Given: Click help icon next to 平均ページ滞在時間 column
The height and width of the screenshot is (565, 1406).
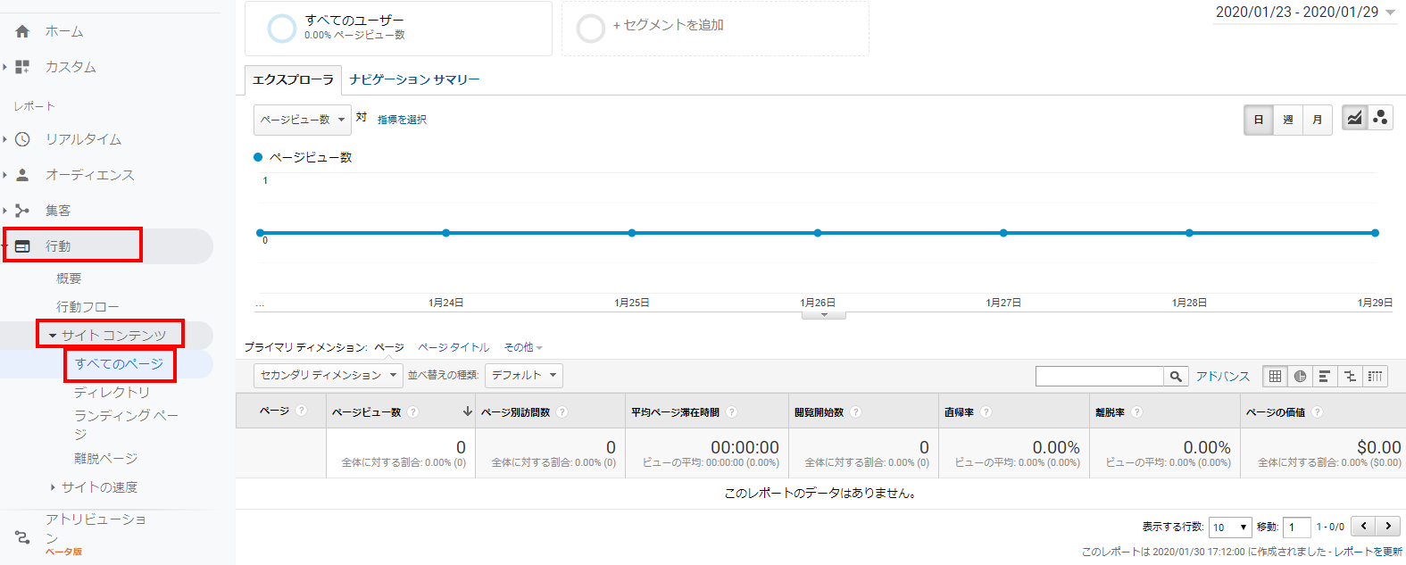Looking at the screenshot, I should (731, 412).
